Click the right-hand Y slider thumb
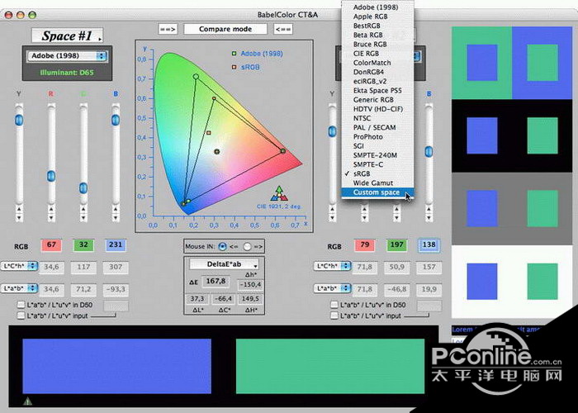This screenshot has height=413, width=578. 333,131
